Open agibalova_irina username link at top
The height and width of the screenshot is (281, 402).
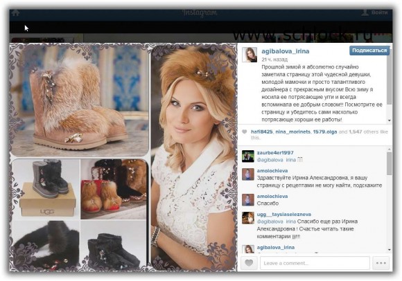286,51
